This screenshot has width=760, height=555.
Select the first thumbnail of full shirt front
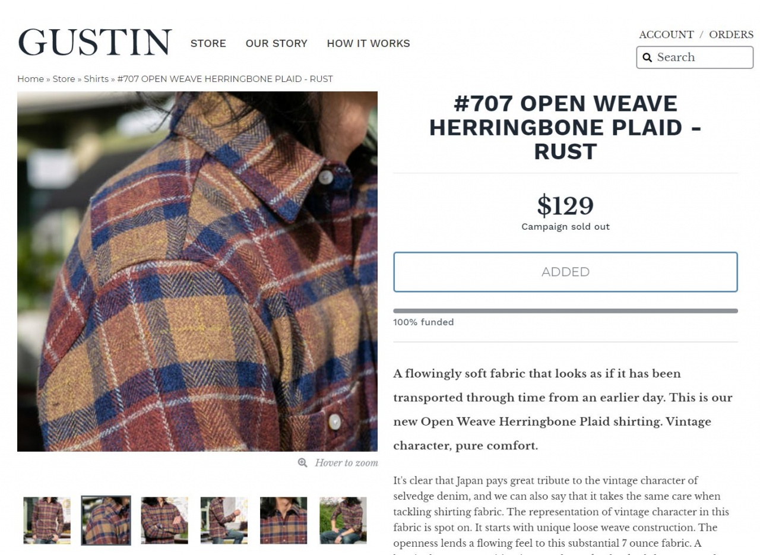point(47,521)
